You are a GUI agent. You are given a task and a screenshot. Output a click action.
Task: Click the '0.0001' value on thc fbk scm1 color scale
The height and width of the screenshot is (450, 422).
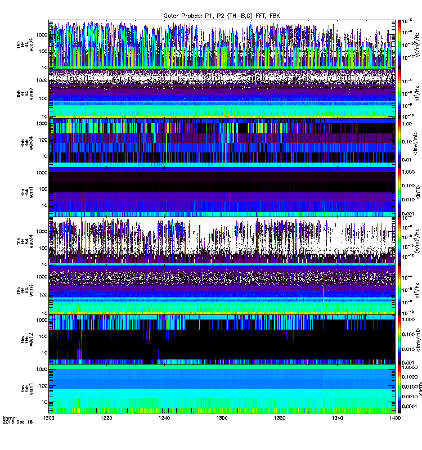[x=410, y=406]
